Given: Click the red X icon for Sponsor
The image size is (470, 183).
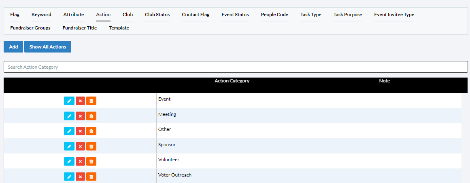Looking at the screenshot, I should pos(80,146).
